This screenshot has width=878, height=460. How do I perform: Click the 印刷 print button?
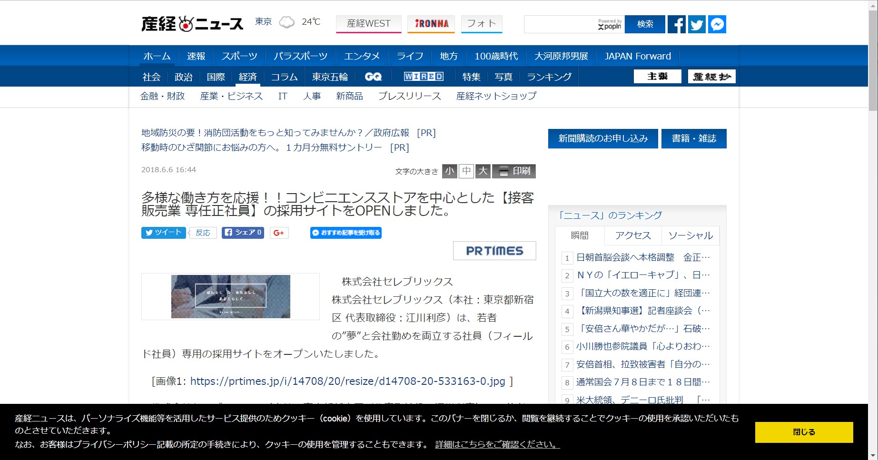[514, 171]
